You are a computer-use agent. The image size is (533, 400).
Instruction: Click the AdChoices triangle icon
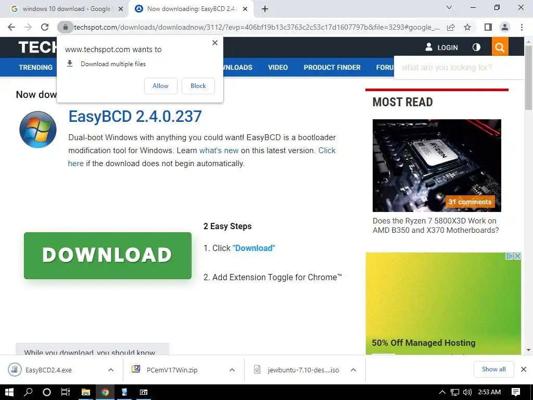click(510, 256)
